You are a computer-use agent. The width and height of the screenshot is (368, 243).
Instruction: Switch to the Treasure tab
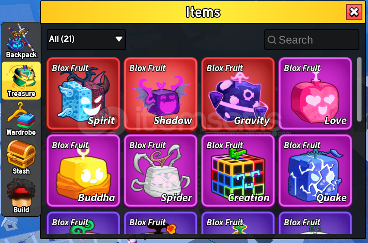(21, 81)
